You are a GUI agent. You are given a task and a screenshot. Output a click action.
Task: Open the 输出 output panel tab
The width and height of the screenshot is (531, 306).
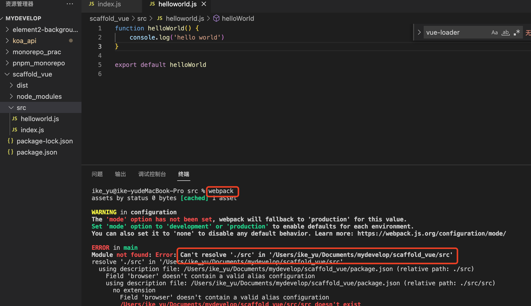point(120,174)
